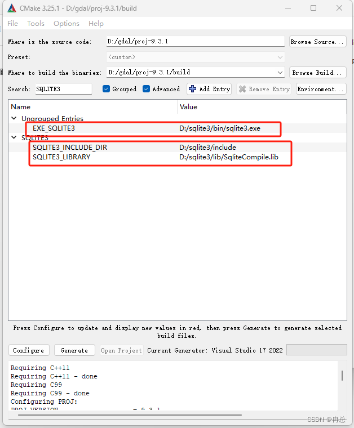
Task: Click the Remove Entry cross icon
Action: (242, 89)
